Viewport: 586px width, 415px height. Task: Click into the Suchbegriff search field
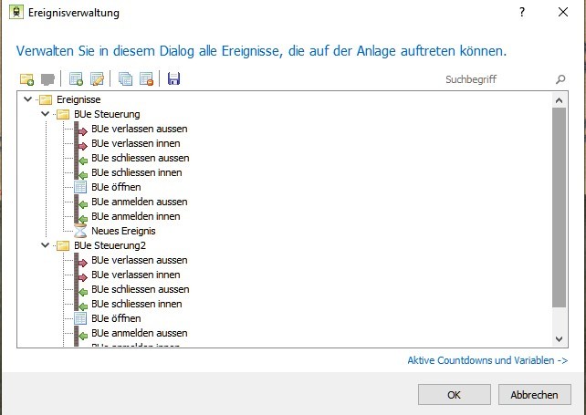click(x=497, y=79)
